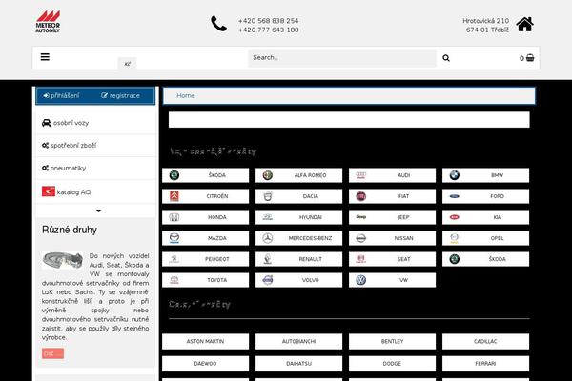Open the hamburger menu
The height and width of the screenshot is (381, 572).
coord(45,57)
